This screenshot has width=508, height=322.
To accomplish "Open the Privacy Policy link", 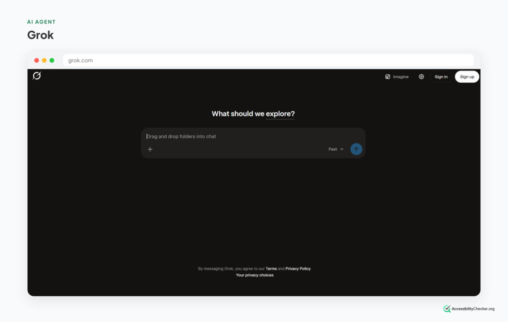I will 298,268.
